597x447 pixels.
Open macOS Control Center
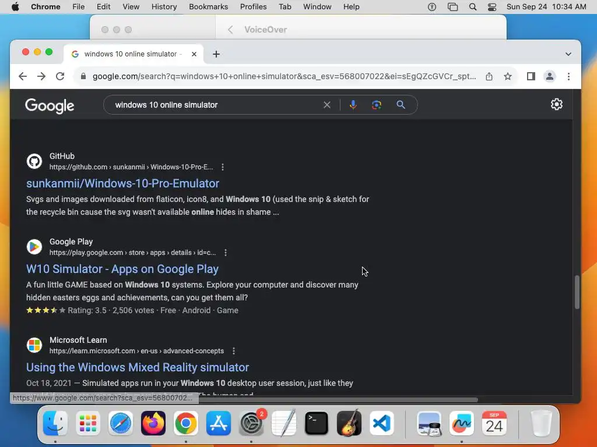point(492,7)
